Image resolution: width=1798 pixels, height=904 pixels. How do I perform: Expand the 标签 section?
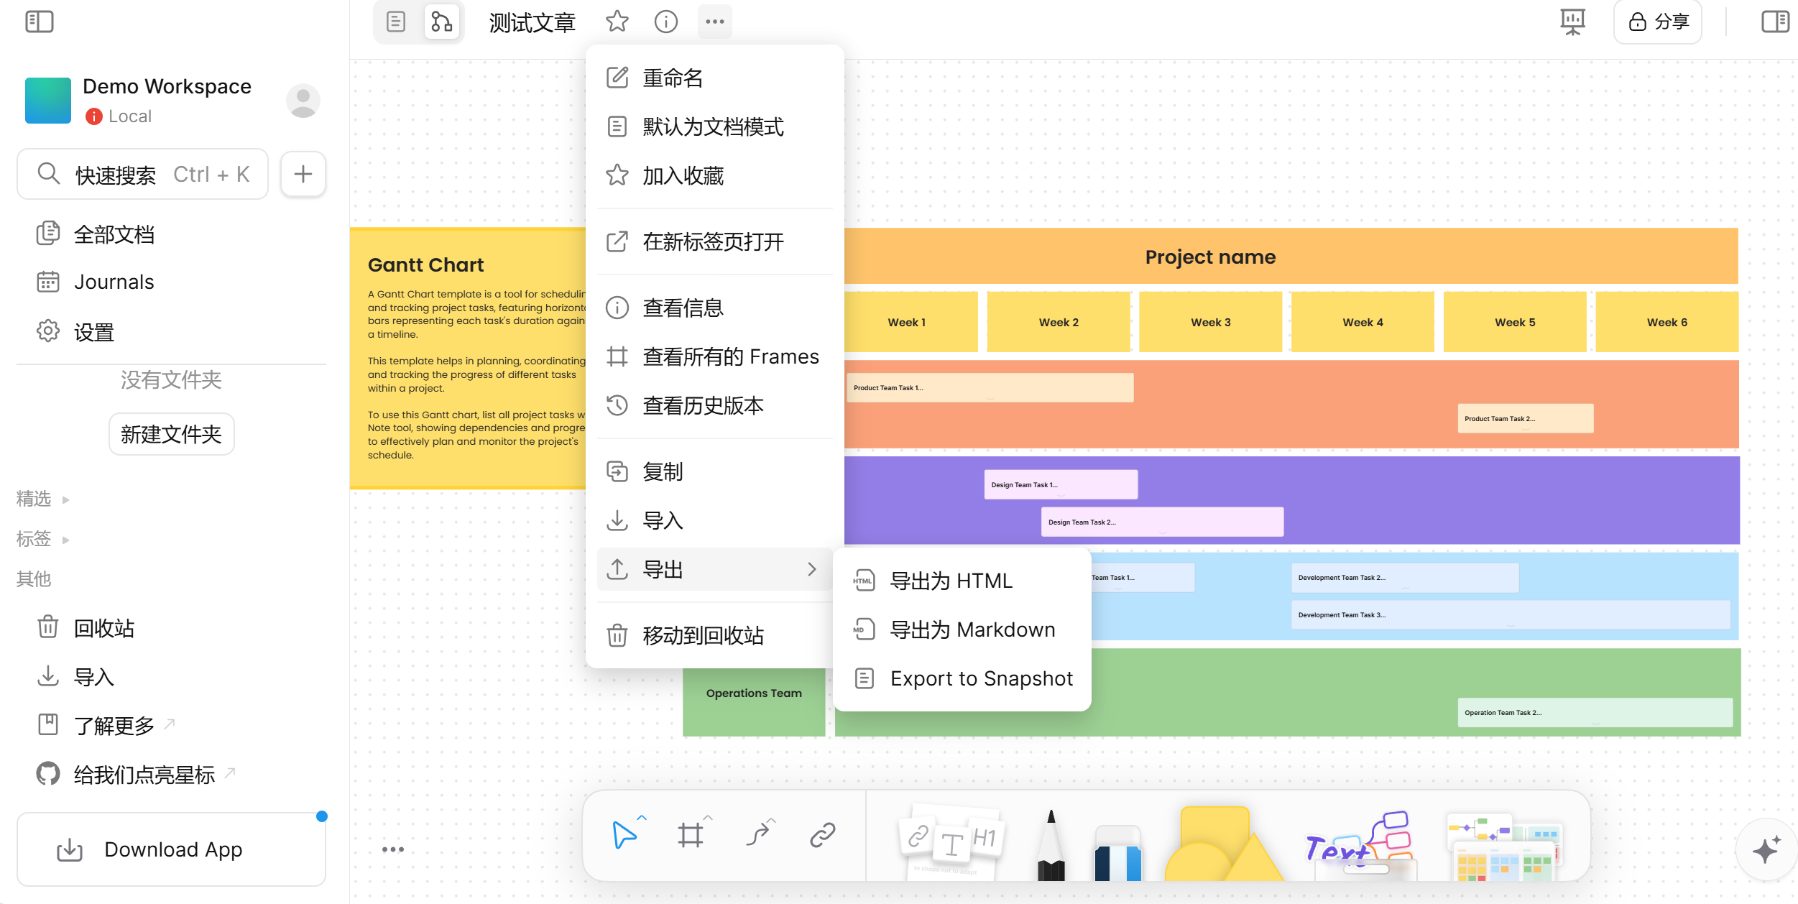coord(65,540)
